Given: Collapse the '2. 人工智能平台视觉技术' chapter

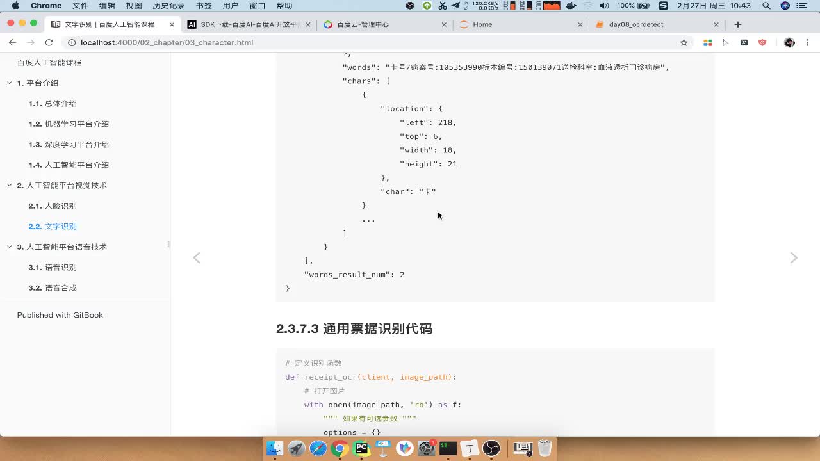Looking at the screenshot, I should [x=10, y=186].
